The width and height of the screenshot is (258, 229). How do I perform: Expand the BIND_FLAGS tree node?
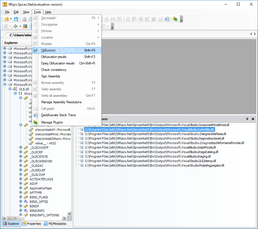click(x=20, y=197)
